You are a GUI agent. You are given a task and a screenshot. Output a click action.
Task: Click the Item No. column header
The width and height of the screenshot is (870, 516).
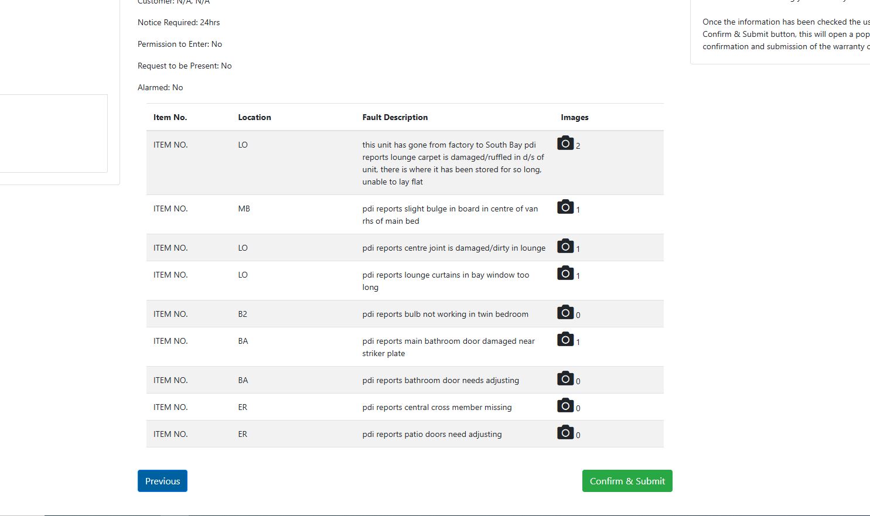pos(170,117)
